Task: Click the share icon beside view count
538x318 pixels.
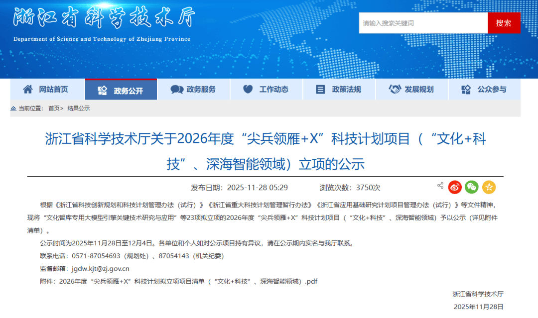Action: point(440,186)
